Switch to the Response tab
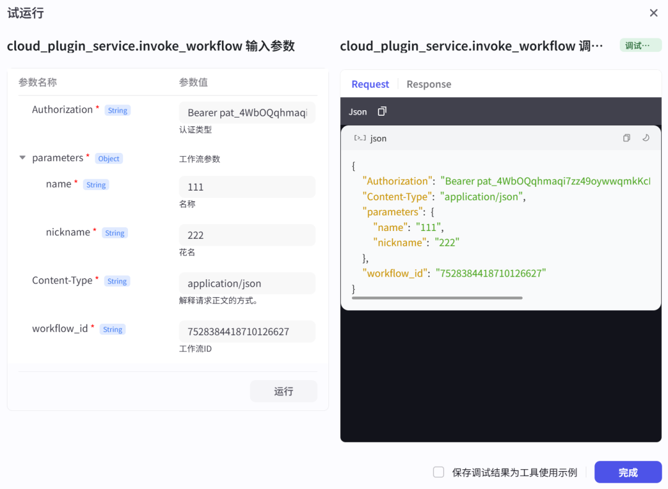Viewport: 668px width, 489px height. 429,84
